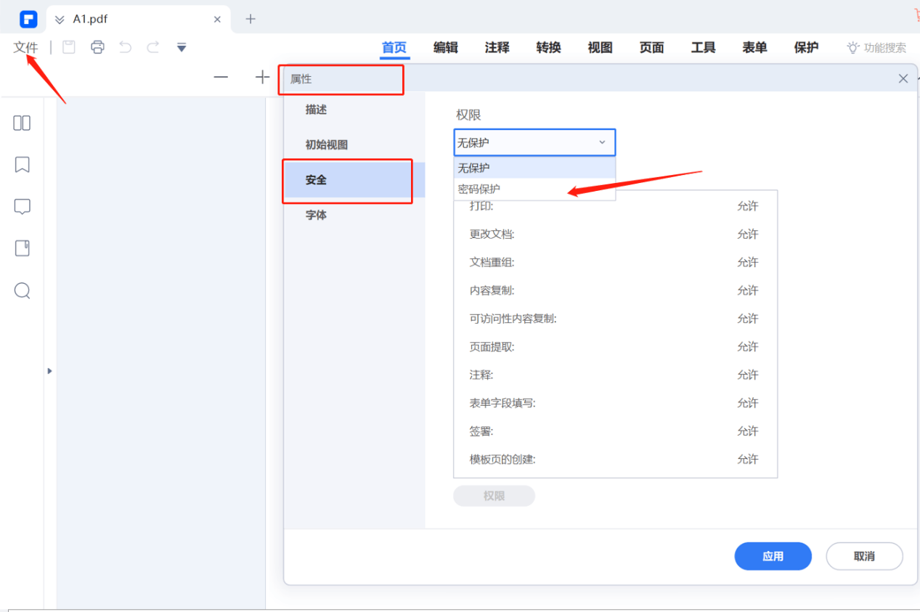Choose 无保护 option in dropdown list

pos(534,168)
